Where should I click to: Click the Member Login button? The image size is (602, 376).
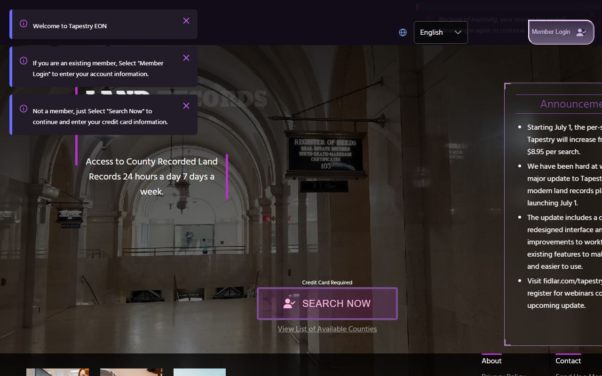[561, 32]
